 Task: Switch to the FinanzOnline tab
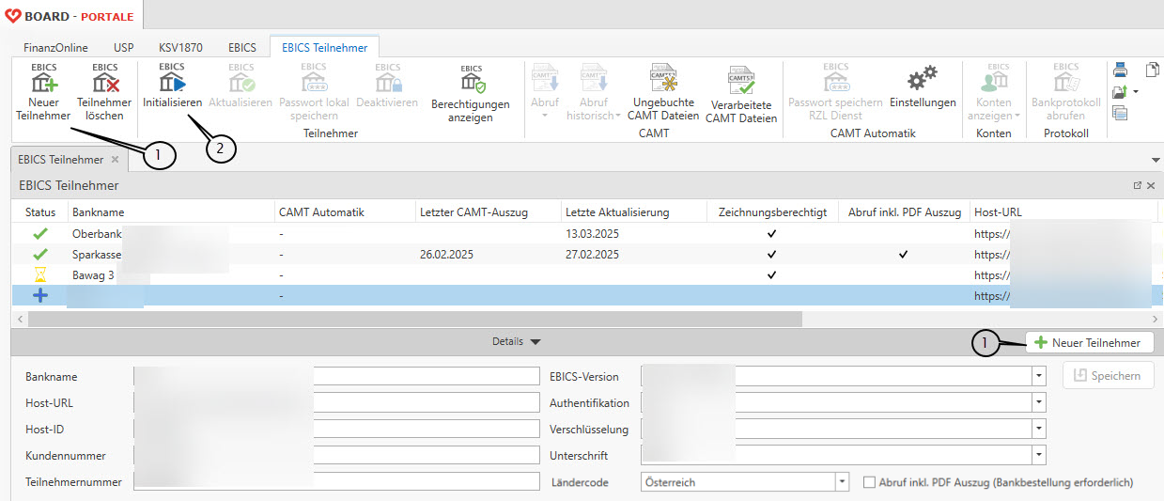(x=55, y=47)
